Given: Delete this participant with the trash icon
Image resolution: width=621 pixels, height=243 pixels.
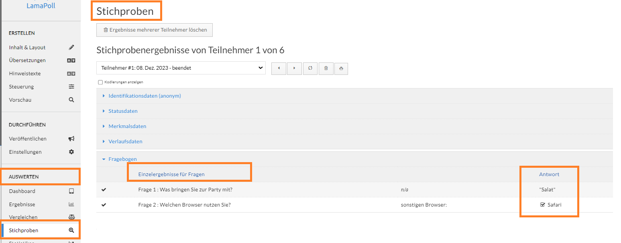Looking at the screenshot, I should click(326, 68).
